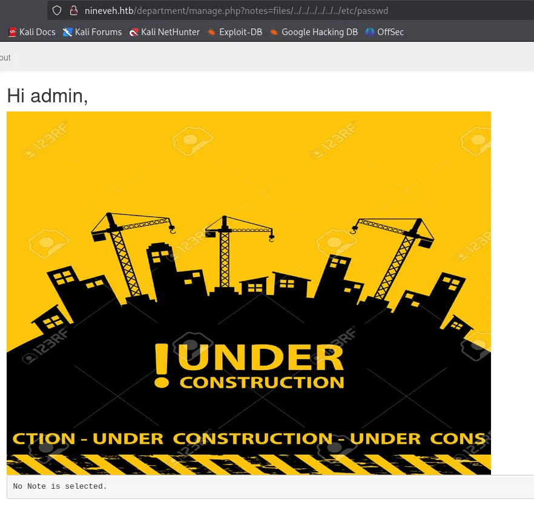The height and width of the screenshot is (519, 534).
Task: Click the tracking protection shield icon
Action: pyautogui.click(x=57, y=10)
